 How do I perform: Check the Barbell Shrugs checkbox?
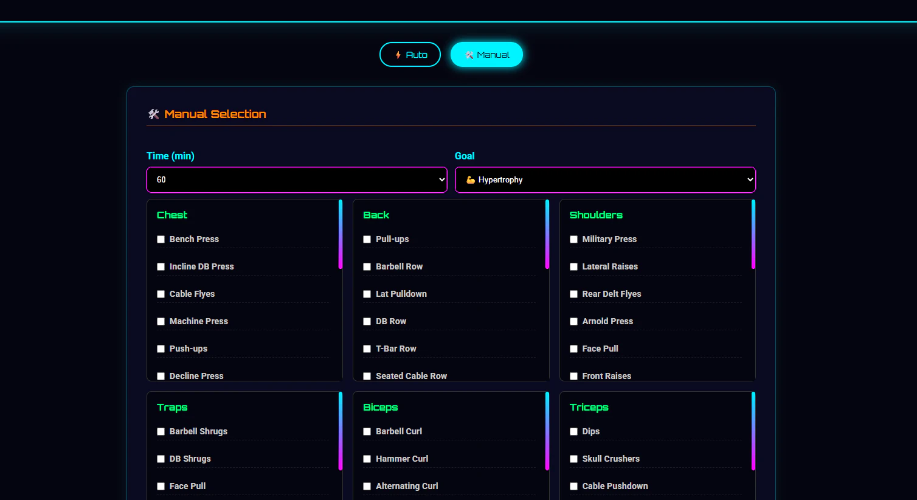(x=161, y=432)
